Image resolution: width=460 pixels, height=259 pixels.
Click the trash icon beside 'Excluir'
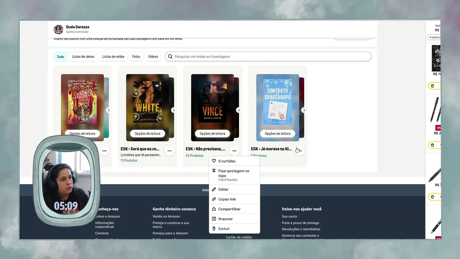pos(214,229)
